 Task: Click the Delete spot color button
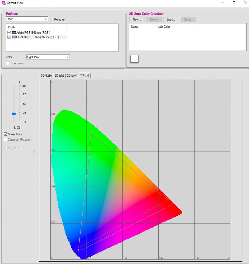[154, 19]
